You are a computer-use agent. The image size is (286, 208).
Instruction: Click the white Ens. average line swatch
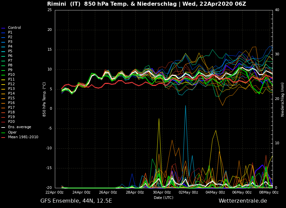[3, 127]
